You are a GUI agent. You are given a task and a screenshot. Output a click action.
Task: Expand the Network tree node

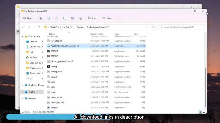point(22,98)
